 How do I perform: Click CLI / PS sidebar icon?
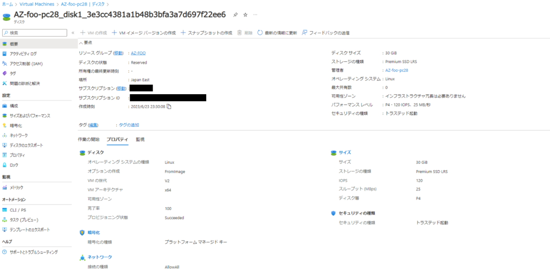5,210
